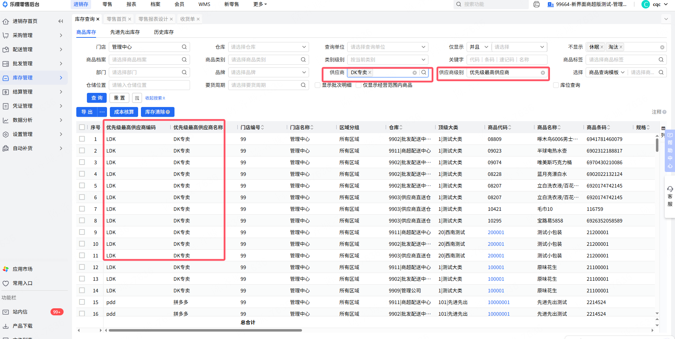Screen dimensions: 675x339
Task: Check the 库位查询 checkbox
Action: click(556, 85)
